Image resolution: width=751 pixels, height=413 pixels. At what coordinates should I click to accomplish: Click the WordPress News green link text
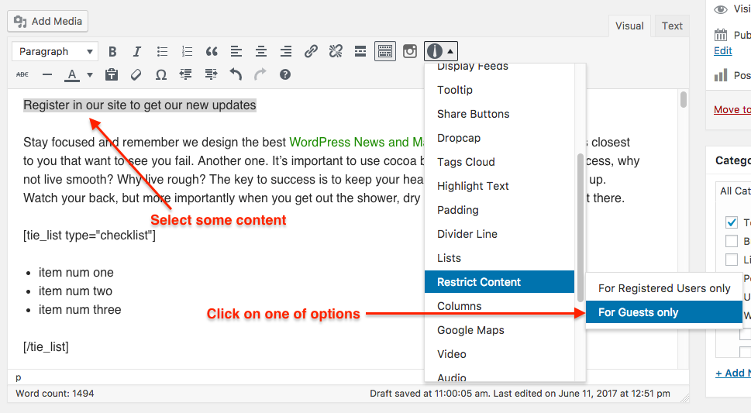click(x=357, y=143)
